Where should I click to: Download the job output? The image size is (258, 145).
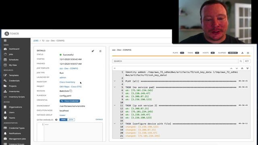tap(242, 53)
